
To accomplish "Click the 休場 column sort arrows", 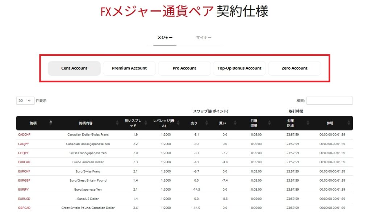I will tap(350, 123).
